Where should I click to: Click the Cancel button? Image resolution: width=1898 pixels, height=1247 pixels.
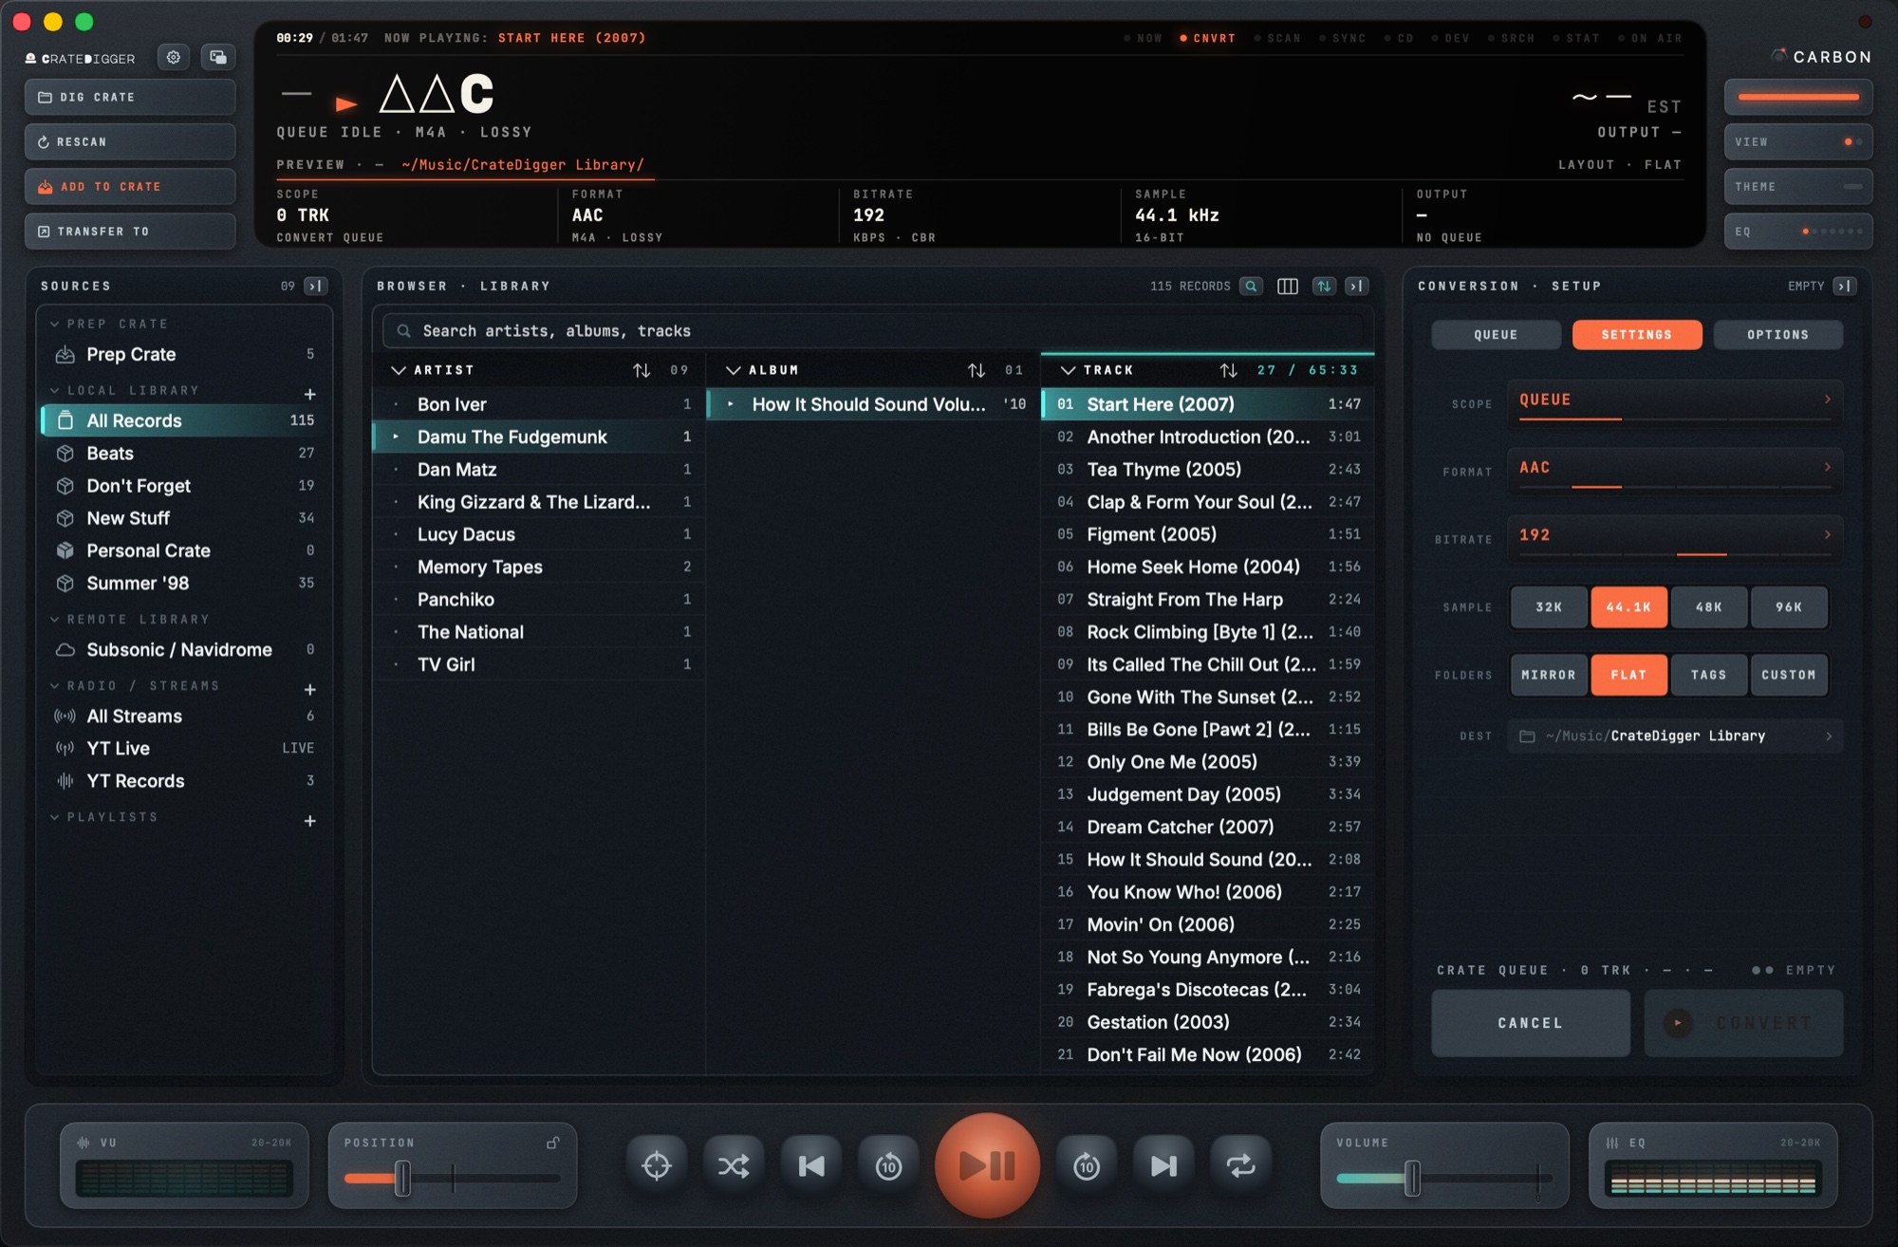[1530, 1023]
